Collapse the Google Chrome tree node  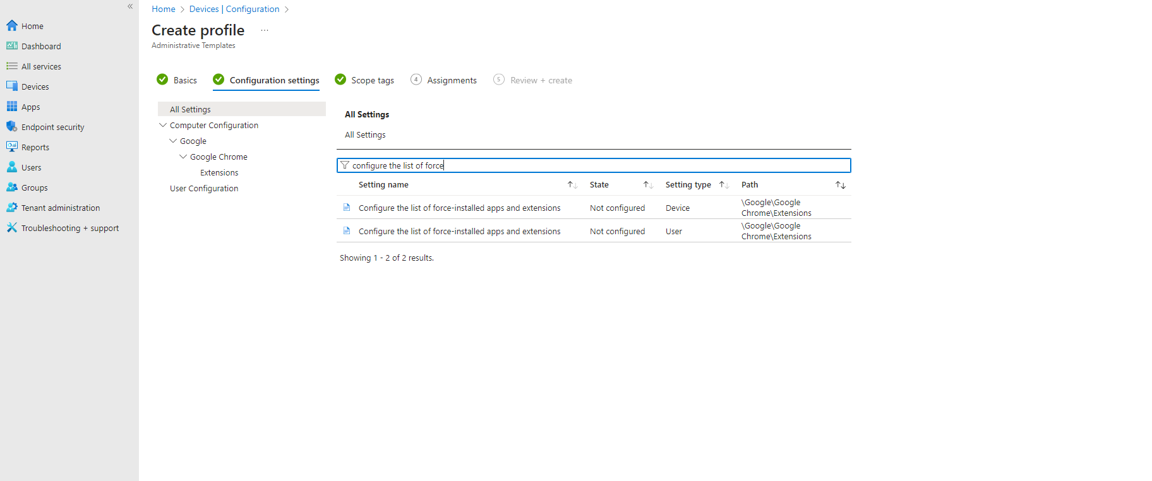(183, 157)
